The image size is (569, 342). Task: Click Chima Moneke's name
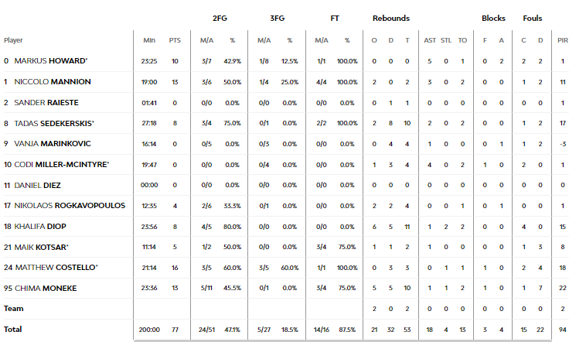[46, 289]
